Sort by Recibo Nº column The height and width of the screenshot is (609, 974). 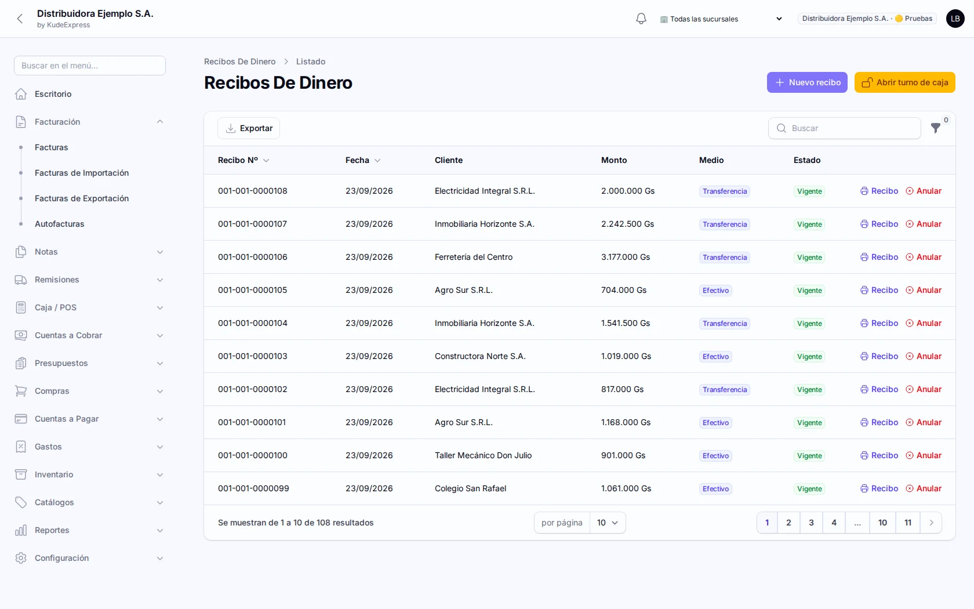(x=244, y=160)
